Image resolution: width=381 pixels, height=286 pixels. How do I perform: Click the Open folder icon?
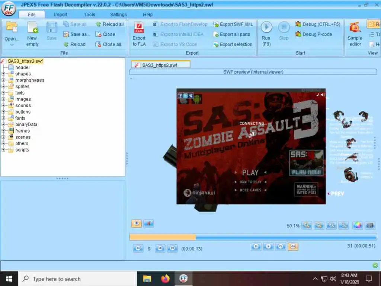[12, 27]
